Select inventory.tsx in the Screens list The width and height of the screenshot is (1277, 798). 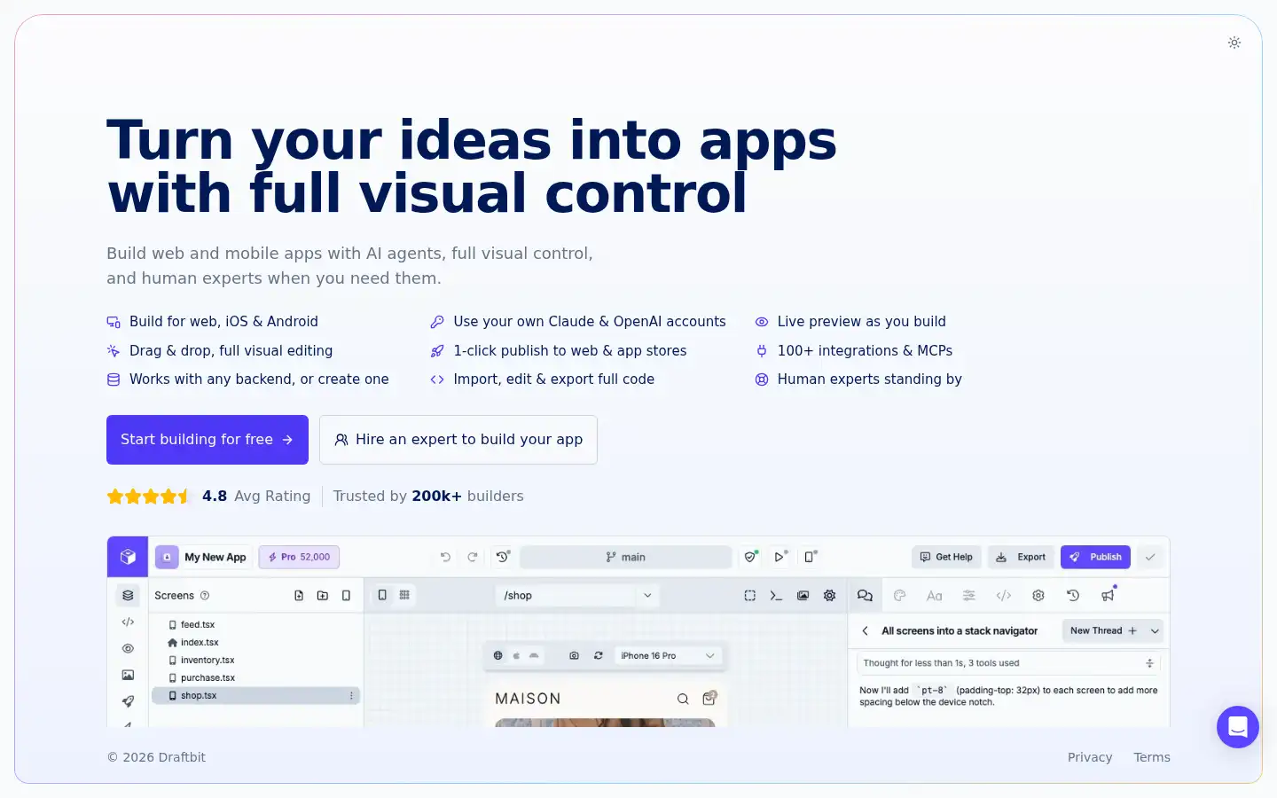208,661
